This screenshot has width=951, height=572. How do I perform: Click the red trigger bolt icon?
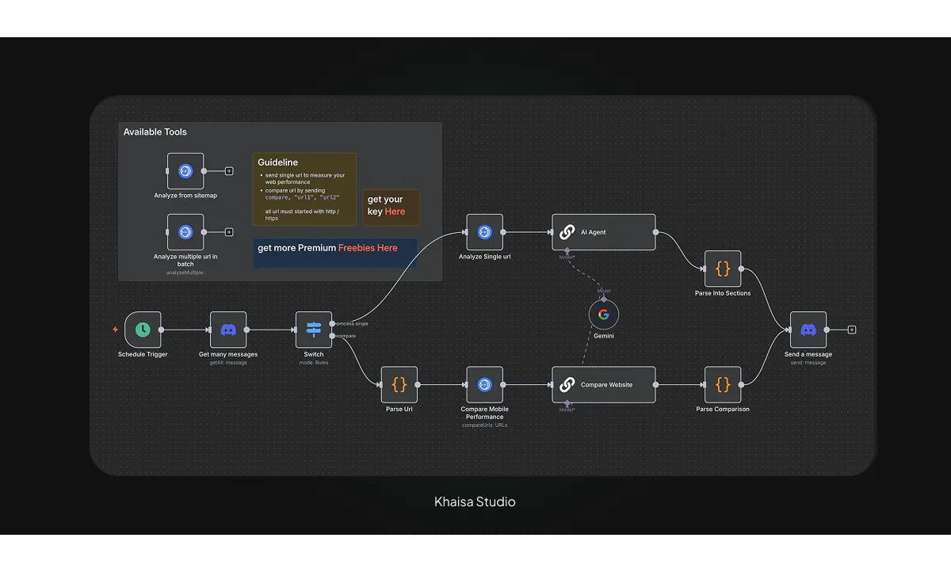pyautogui.click(x=116, y=330)
